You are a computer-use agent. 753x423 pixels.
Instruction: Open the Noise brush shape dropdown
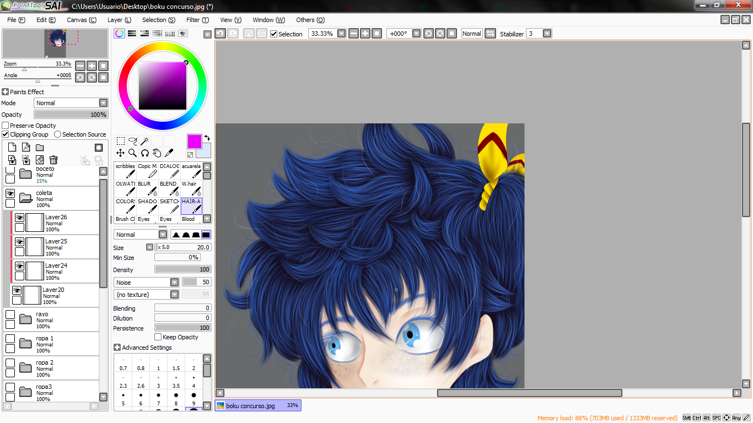coord(174,282)
